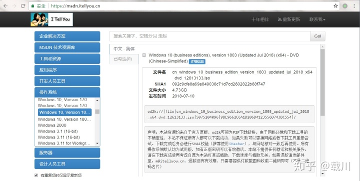Bookmark this page with the star icon
360x181 pixels.
[x=335, y=6]
